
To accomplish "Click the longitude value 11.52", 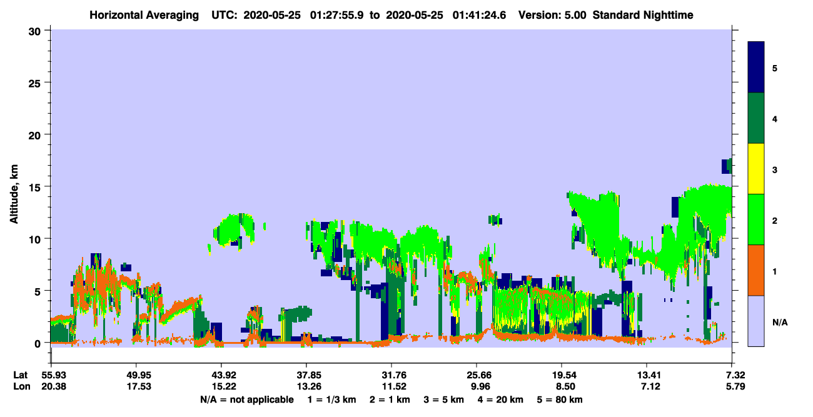I will point(391,386).
